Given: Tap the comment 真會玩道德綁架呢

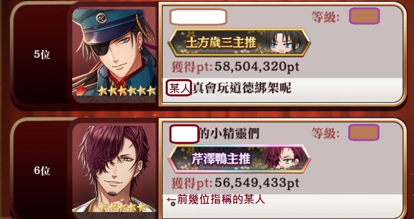Looking at the screenshot, I should point(242,88).
